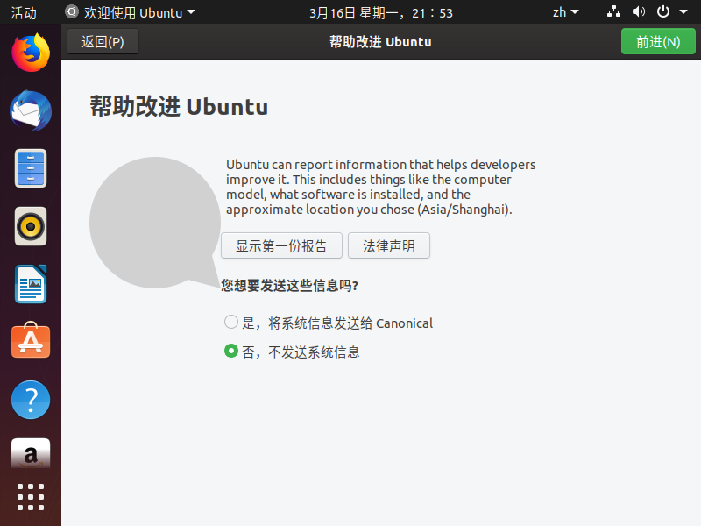Click 活动 activities overview
This screenshot has width=701, height=526.
pyautogui.click(x=24, y=12)
